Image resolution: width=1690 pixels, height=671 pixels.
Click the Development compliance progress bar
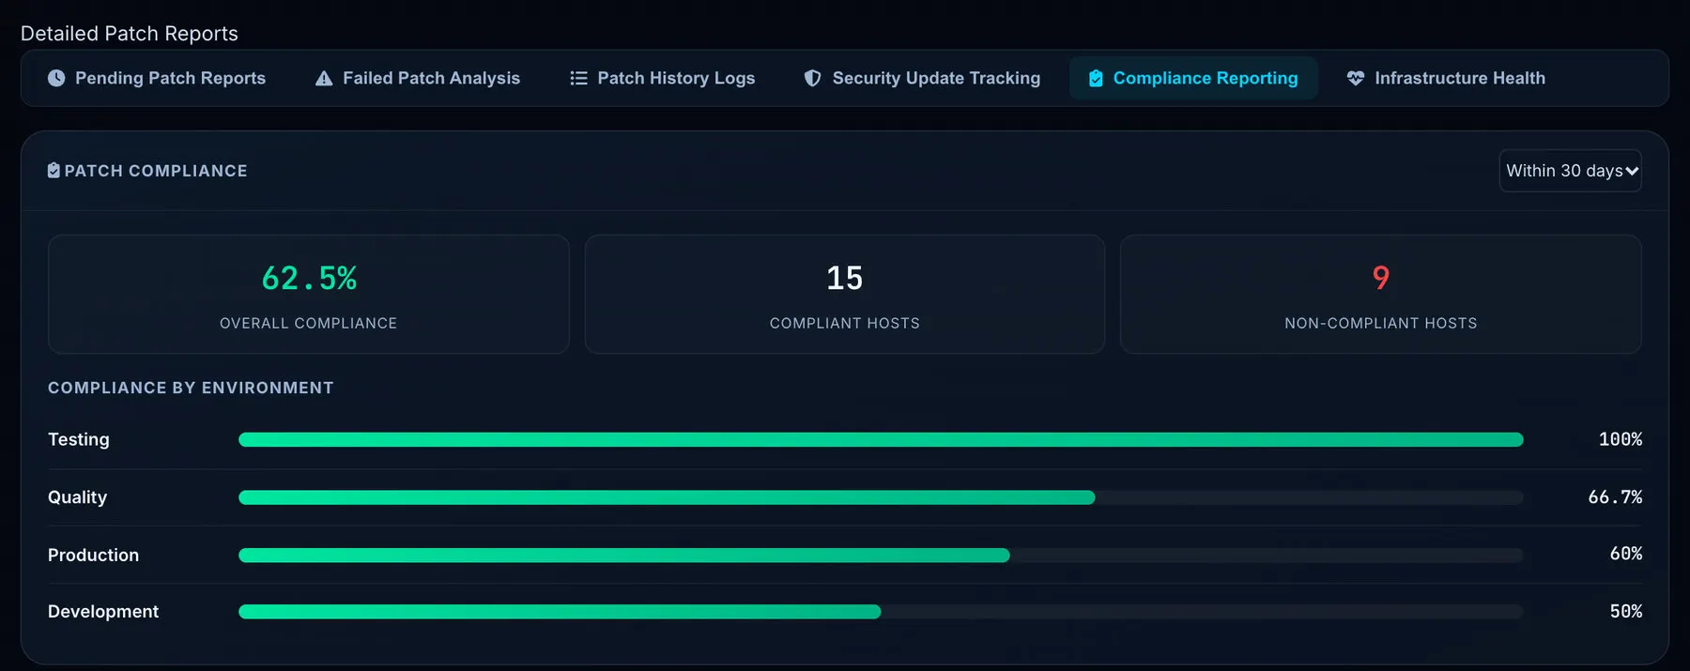[881, 612]
